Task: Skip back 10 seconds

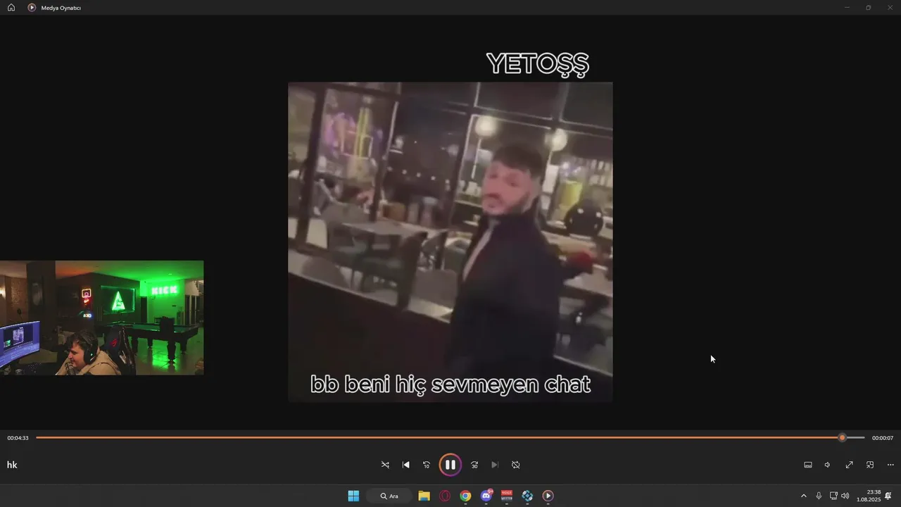Action: tap(427, 465)
